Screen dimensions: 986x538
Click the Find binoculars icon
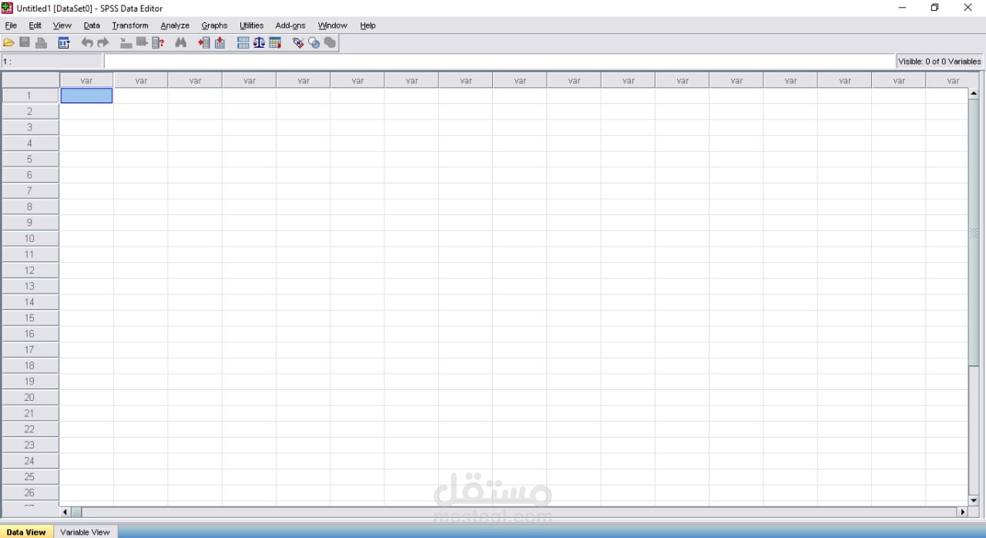181,43
